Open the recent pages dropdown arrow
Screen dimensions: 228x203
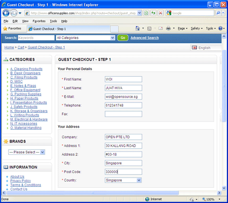[x=20, y=13]
